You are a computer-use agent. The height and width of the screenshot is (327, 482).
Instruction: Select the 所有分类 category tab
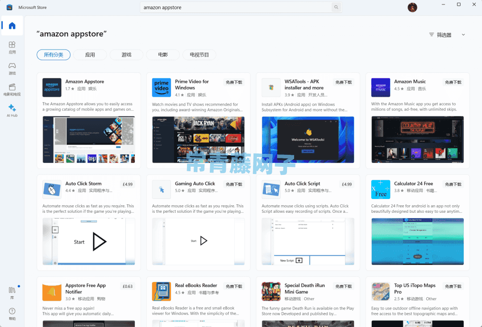point(54,55)
